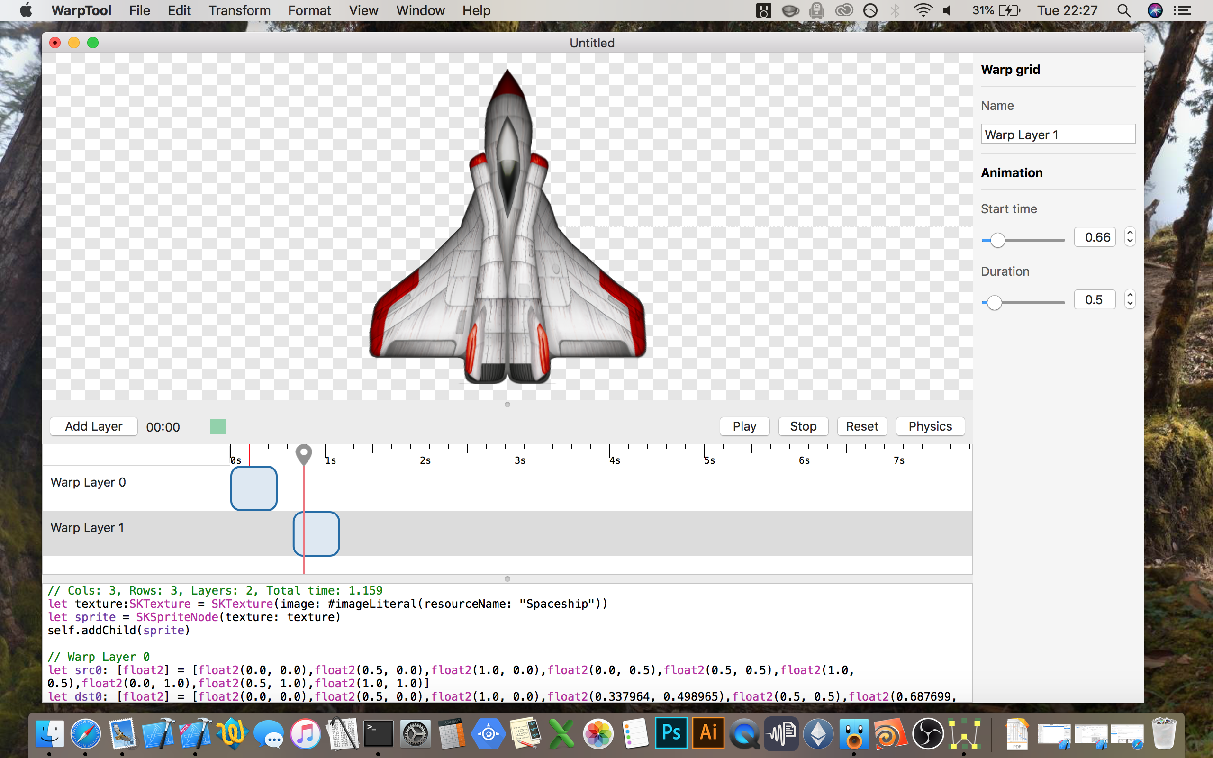Click the split handle below the canvas
Viewport: 1213px width, 758px height.
point(507,405)
